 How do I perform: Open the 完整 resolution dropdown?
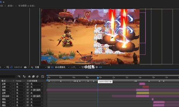coord(40,67)
